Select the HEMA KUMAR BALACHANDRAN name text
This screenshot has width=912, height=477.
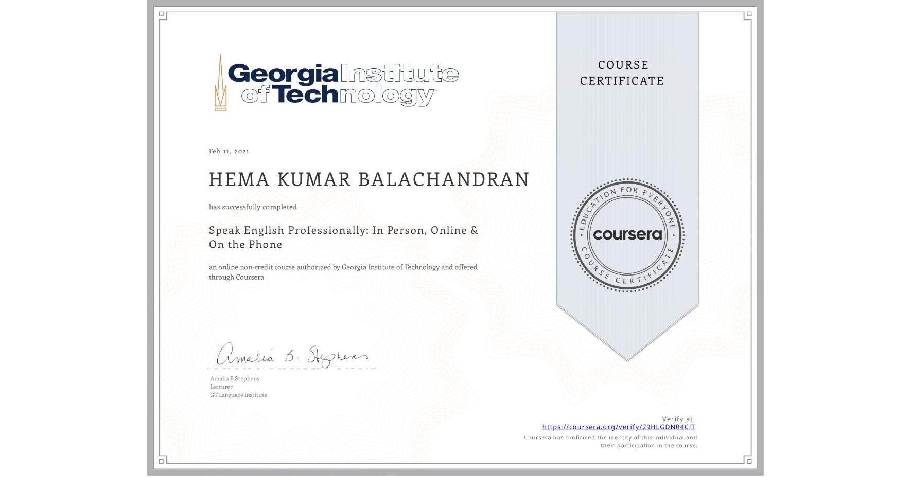pos(368,179)
